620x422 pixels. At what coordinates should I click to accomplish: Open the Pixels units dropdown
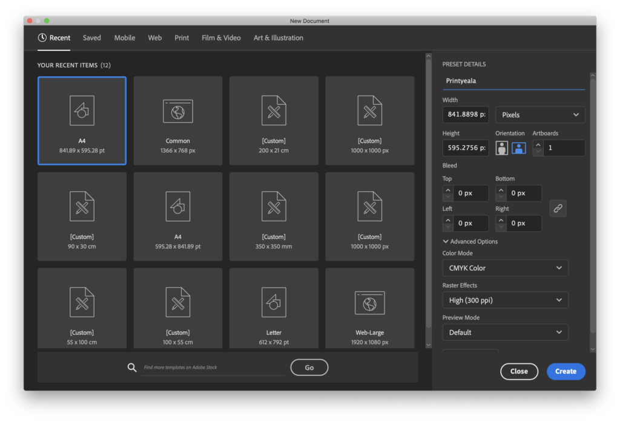(x=540, y=115)
